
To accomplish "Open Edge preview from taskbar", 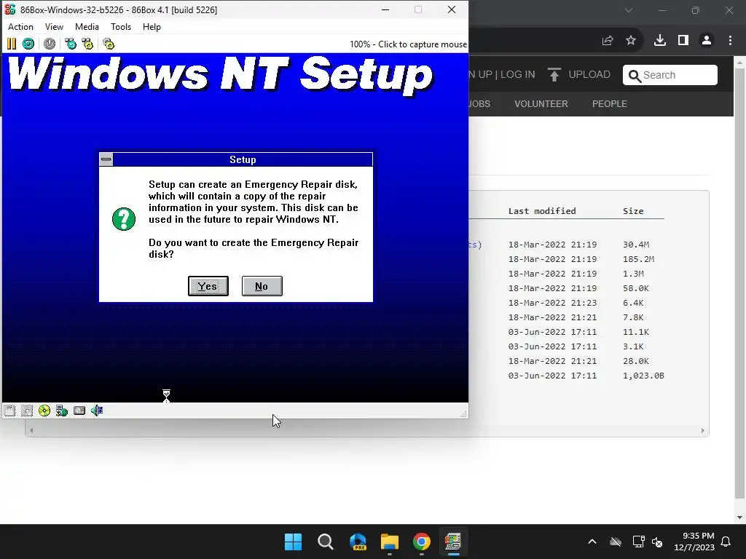I will coord(358,542).
